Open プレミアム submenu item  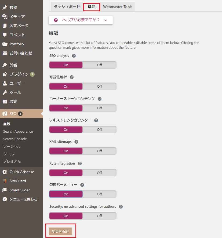tap(12, 161)
